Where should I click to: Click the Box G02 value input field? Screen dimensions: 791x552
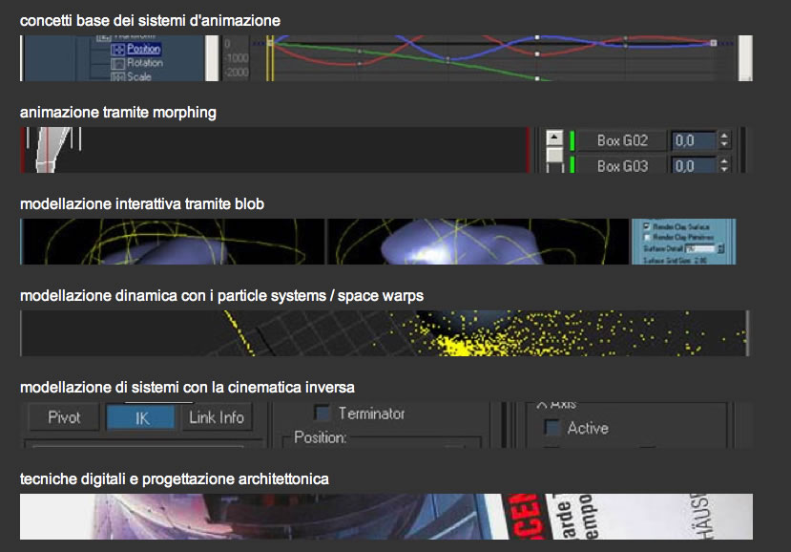click(693, 140)
